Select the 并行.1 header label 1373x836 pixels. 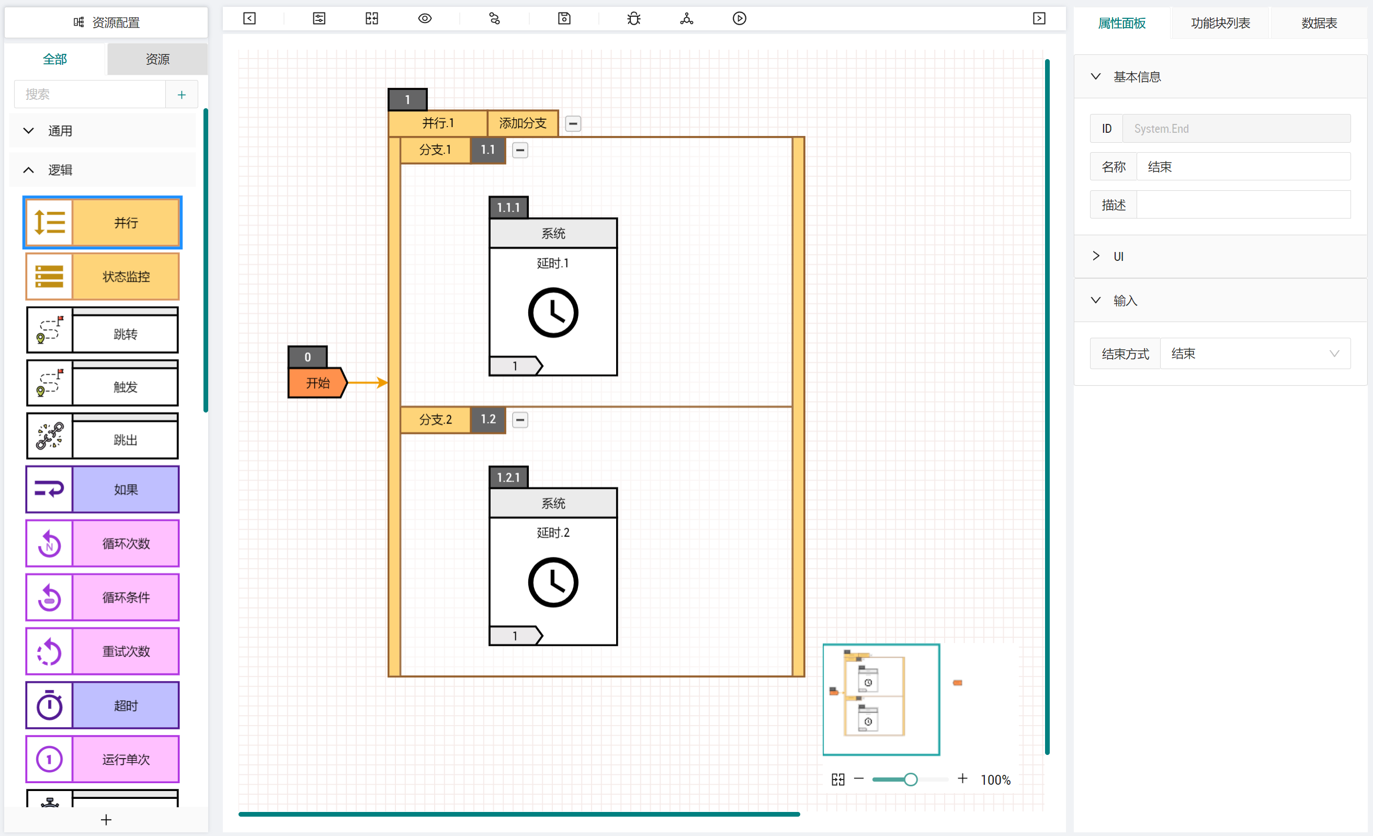click(438, 123)
